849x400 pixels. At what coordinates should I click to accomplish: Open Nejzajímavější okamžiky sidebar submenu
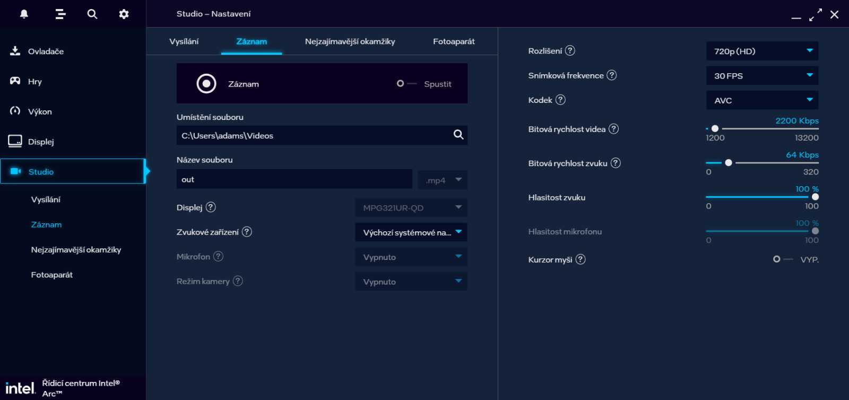pyautogui.click(x=76, y=249)
